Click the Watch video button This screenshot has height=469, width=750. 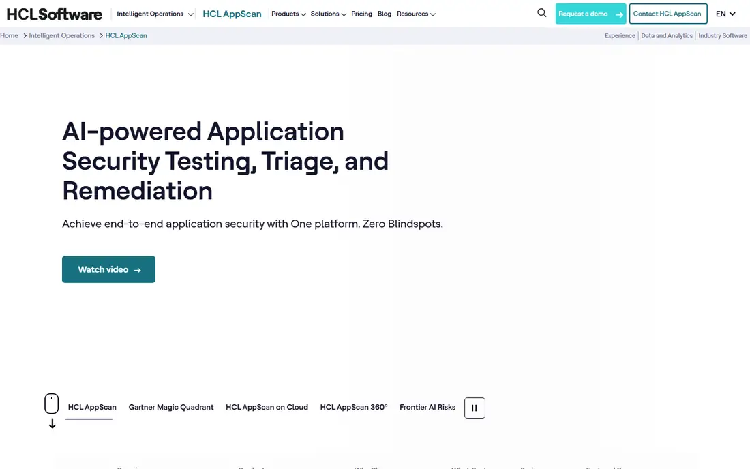(108, 269)
